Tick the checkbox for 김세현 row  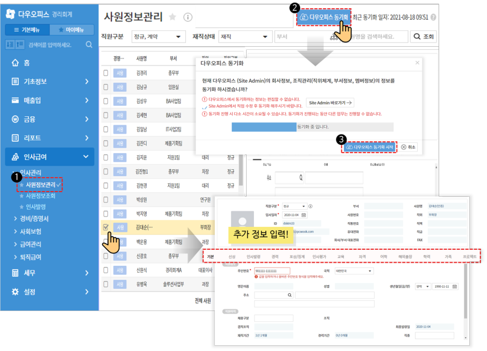point(106,115)
